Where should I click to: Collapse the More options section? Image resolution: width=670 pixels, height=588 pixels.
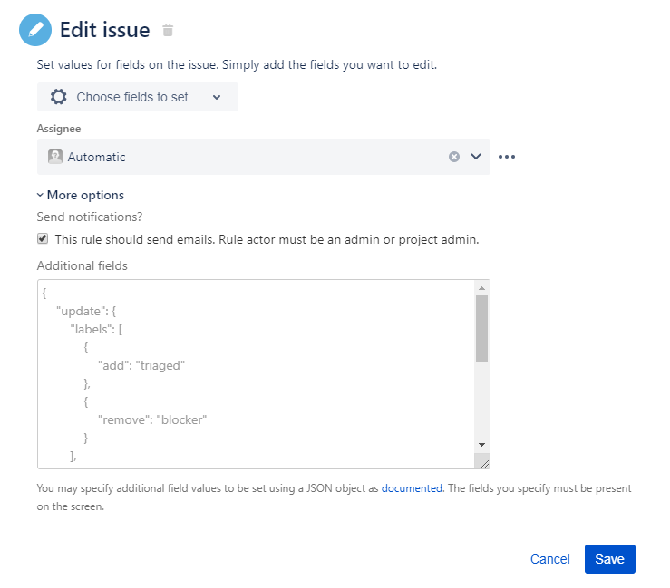coord(81,195)
